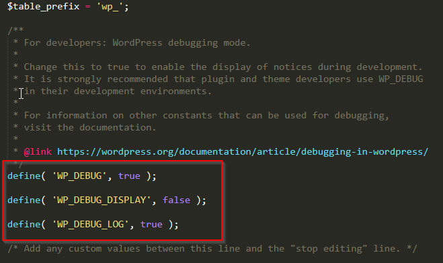
Task: Click the 'stop editing' quoted text
Action: click(x=329, y=249)
